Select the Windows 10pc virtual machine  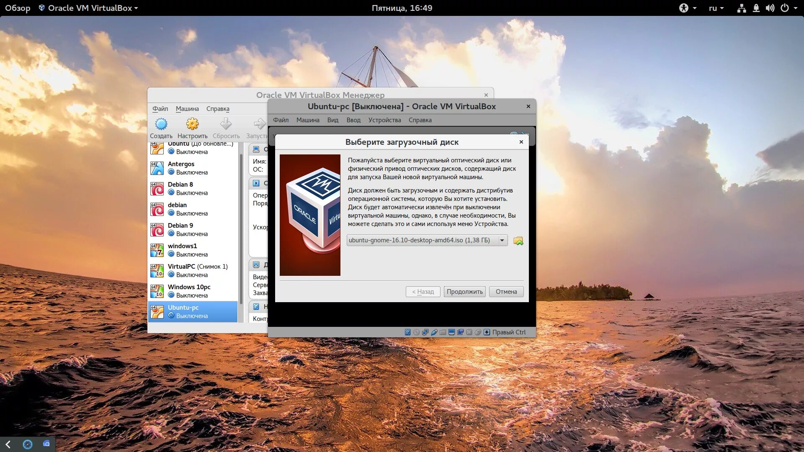coord(193,291)
